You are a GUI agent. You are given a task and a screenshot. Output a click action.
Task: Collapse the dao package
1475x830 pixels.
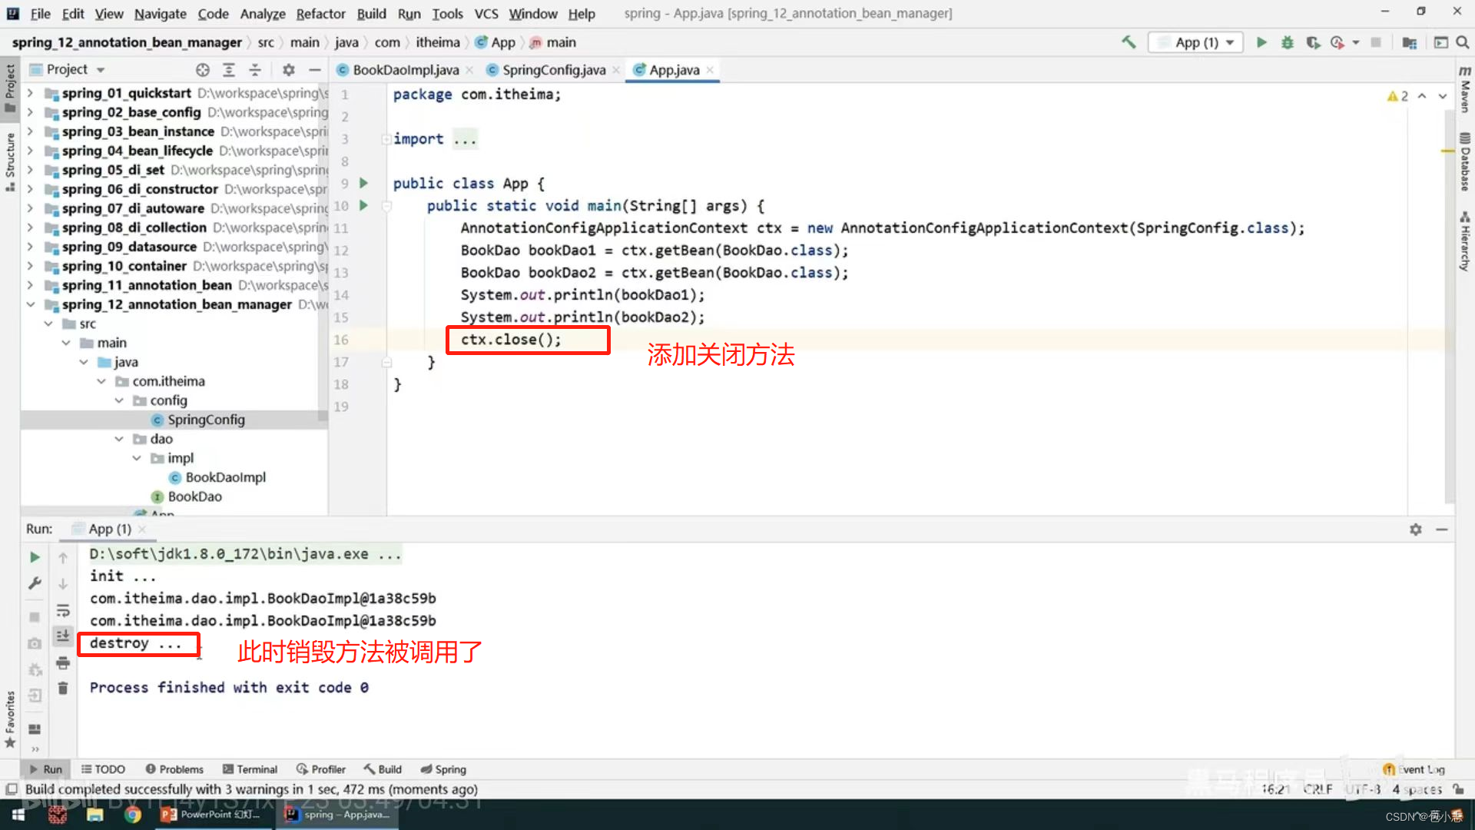point(118,439)
